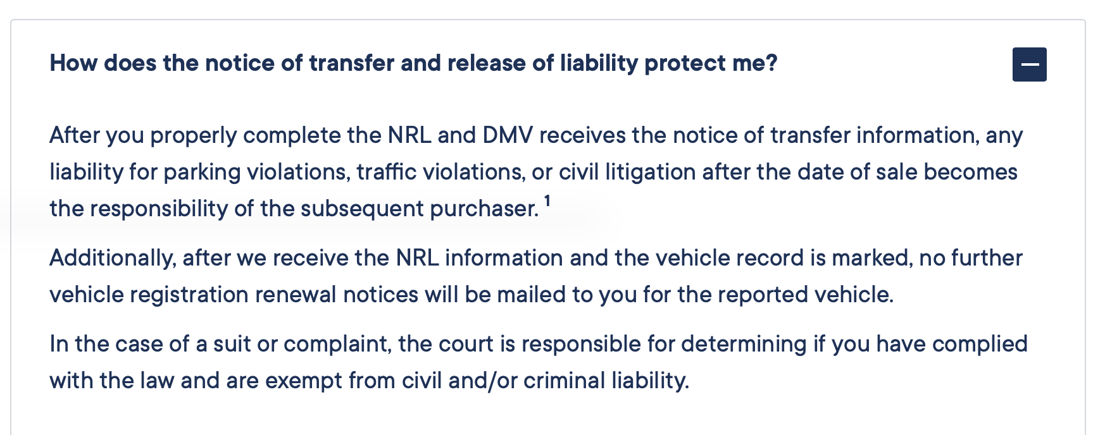Click the word 'DMV' in the first paragraph

coord(508,135)
